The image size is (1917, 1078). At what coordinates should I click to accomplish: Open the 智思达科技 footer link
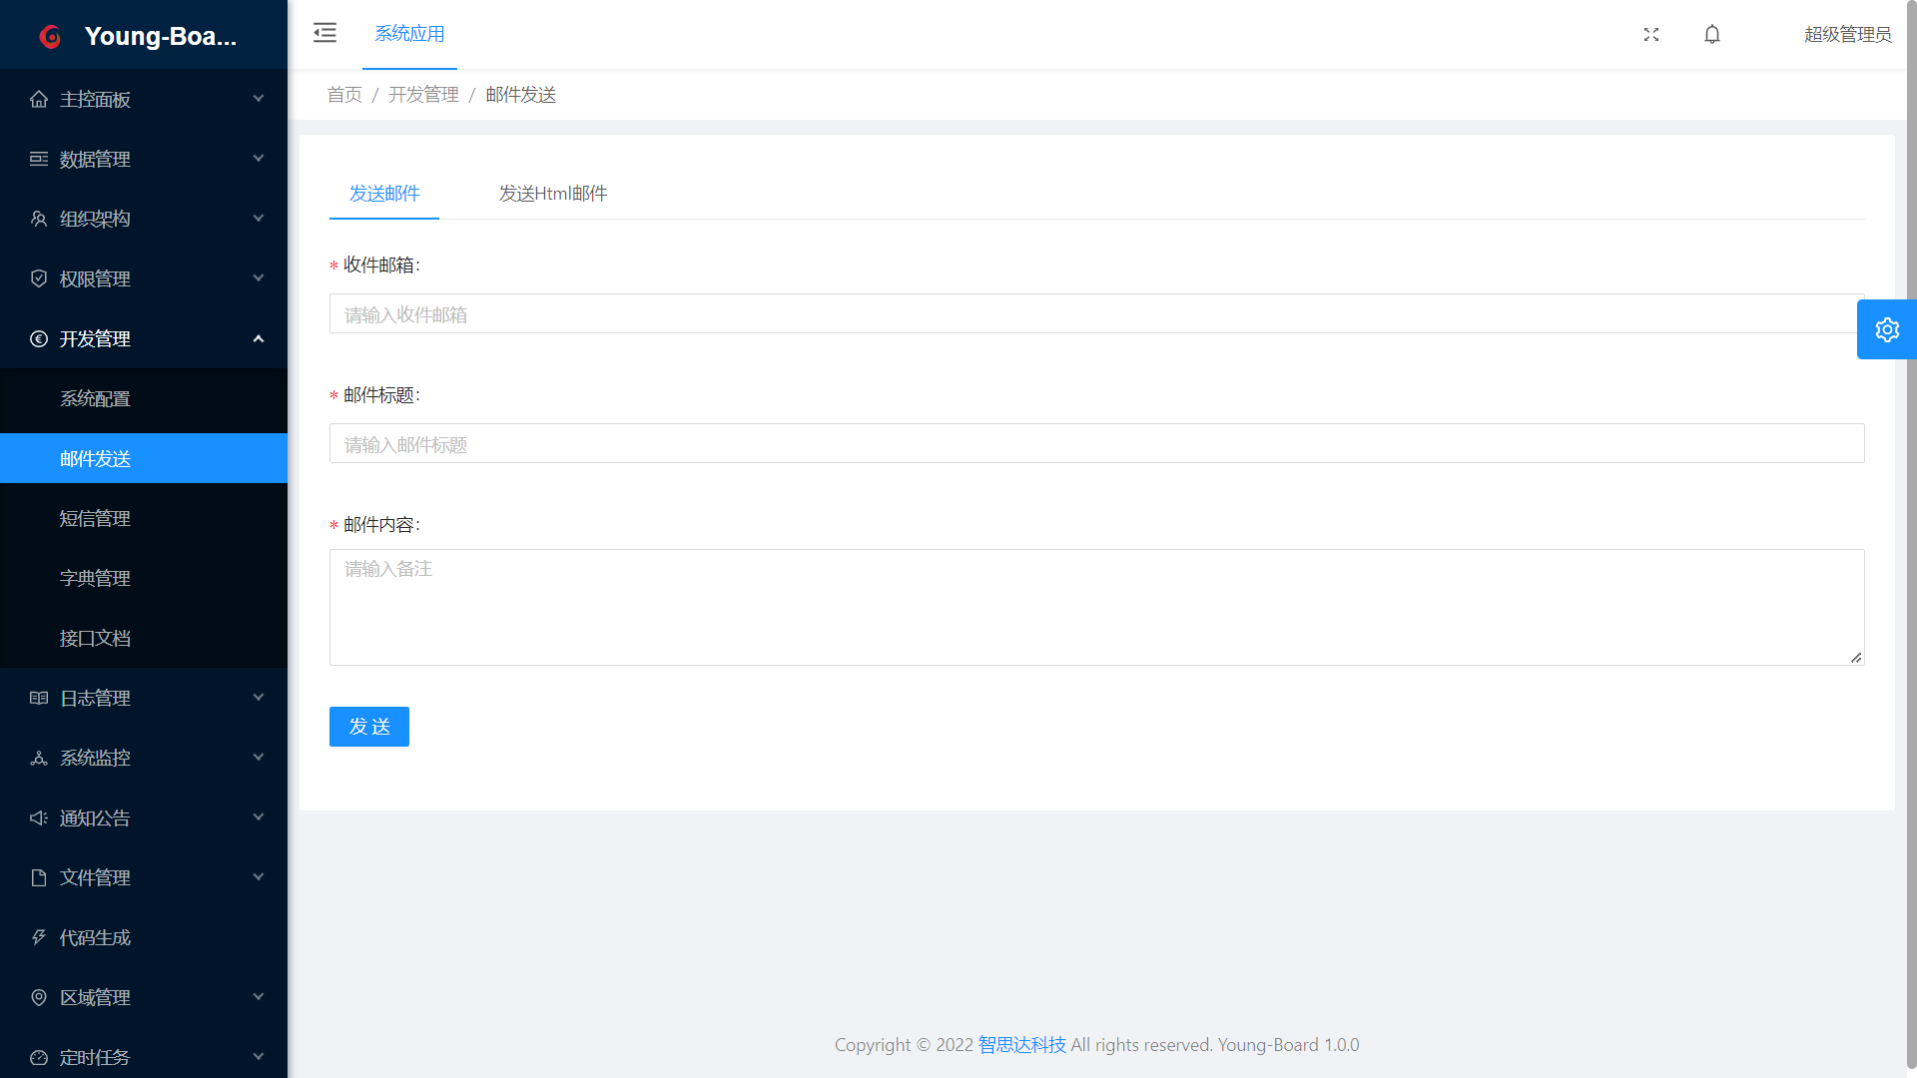point(1021,1045)
